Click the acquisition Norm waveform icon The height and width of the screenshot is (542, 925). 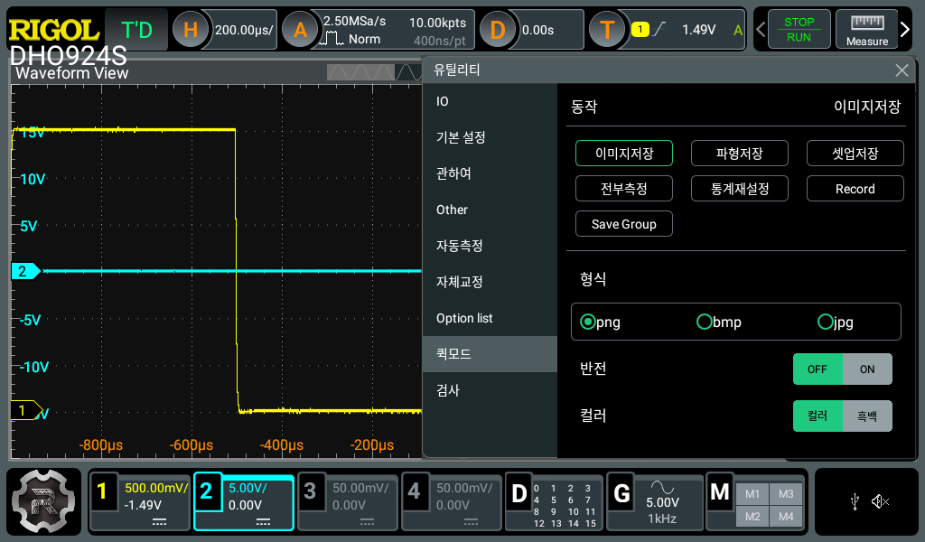coord(331,39)
